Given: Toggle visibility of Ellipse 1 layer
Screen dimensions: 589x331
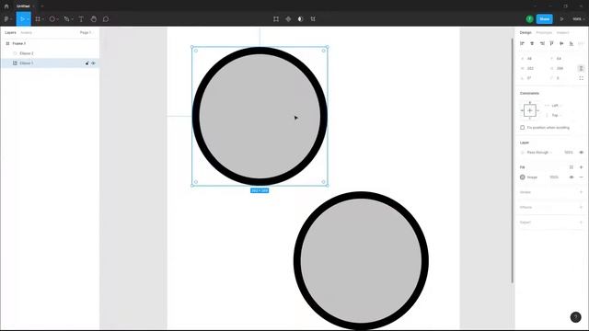Looking at the screenshot, I should 93,63.
